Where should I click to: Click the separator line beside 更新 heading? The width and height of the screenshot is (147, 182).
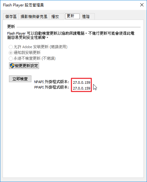[78, 27]
